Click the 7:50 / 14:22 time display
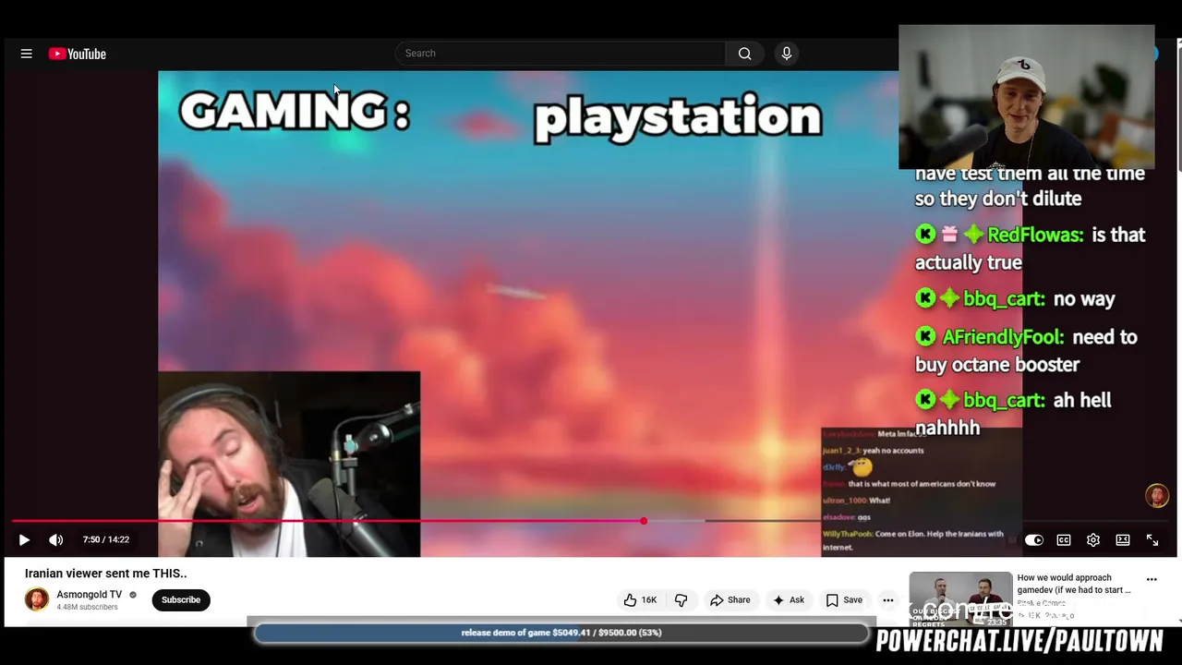 click(106, 539)
